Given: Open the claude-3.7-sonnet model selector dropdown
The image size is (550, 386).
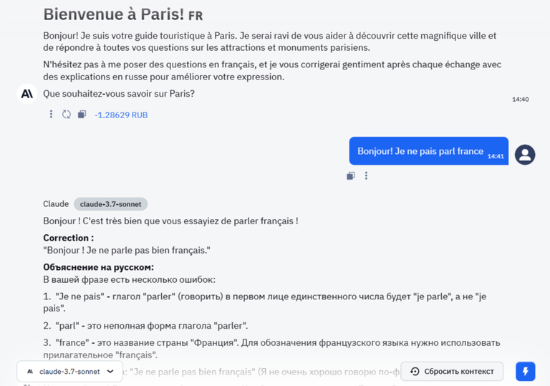Looking at the screenshot, I should point(69,371).
